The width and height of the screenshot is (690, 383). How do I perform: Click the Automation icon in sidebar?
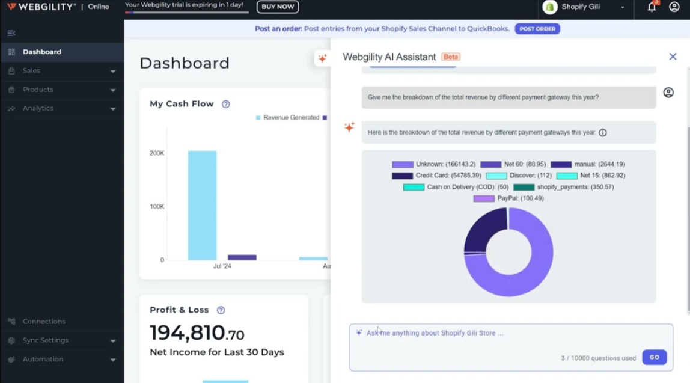point(11,359)
